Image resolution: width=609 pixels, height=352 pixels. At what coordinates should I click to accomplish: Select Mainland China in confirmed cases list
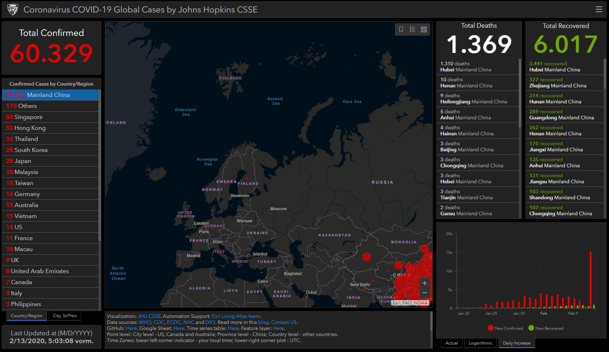pos(50,95)
